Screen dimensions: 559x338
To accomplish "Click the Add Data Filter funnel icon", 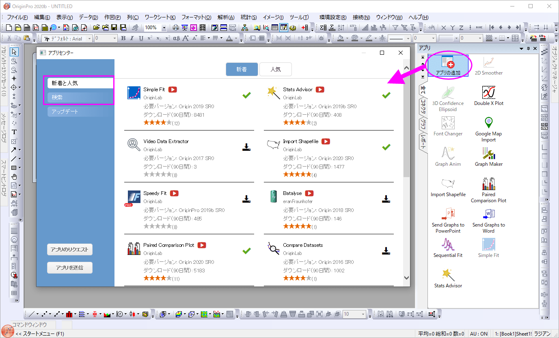I will (x=395, y=28).
